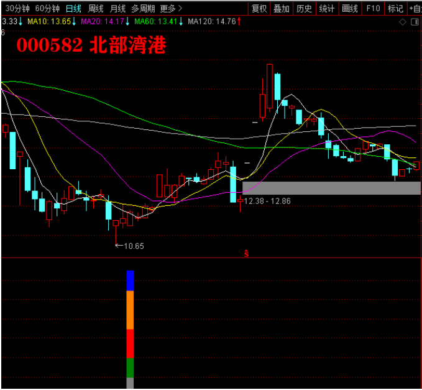Open the 多周期 multi-period view
The image size is (422, 390).
(x=143, y=9)
